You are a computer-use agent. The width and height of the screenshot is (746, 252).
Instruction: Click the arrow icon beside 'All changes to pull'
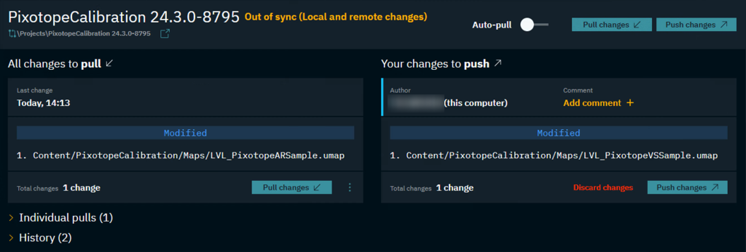point(109,64)
